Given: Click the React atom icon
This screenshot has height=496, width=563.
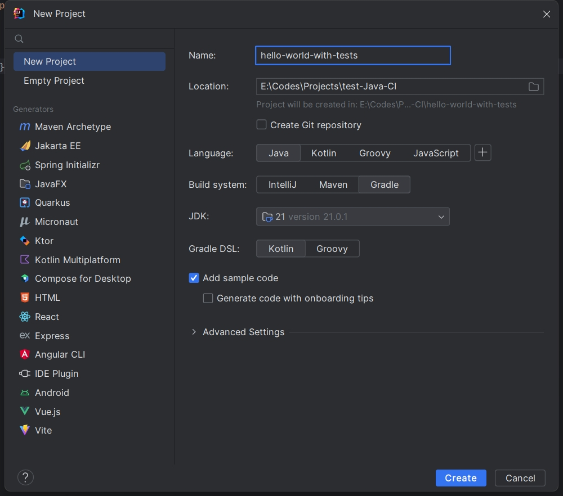Looking at the screenshot, I should [x=25, y=317].
